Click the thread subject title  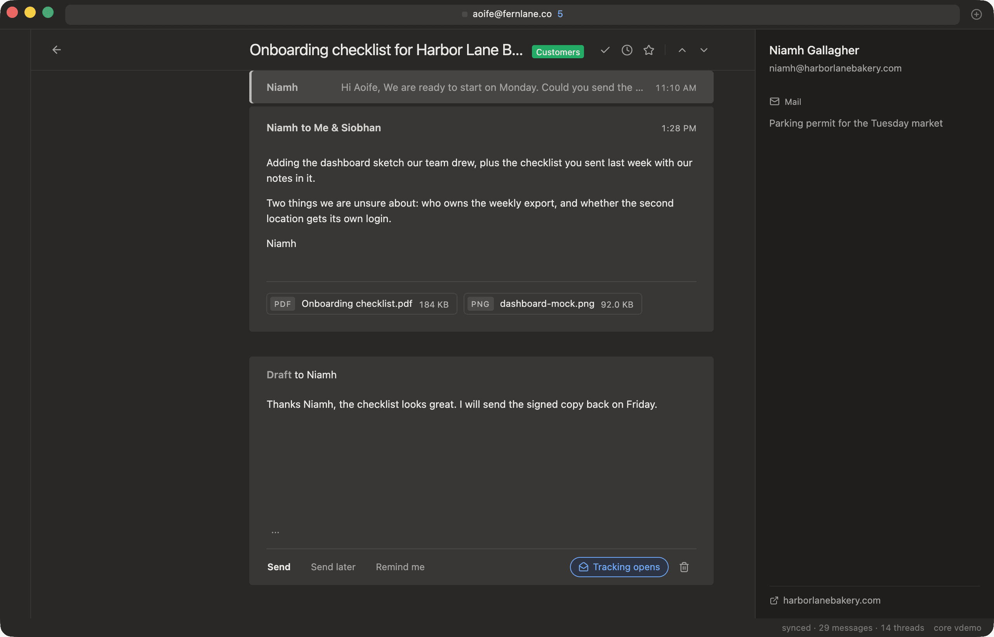386,50
